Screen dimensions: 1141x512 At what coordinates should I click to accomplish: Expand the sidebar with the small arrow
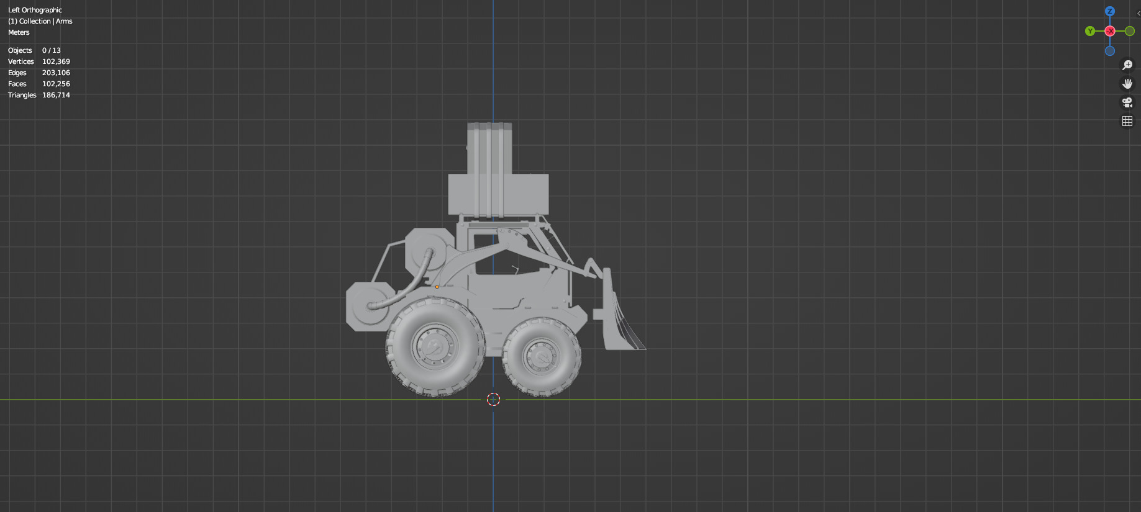click(1138, 13)
